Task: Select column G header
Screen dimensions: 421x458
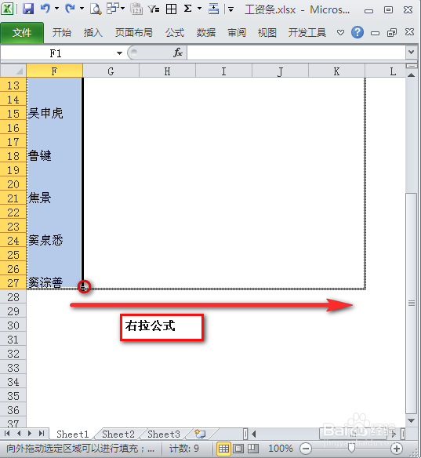Action: click(111, 71)
